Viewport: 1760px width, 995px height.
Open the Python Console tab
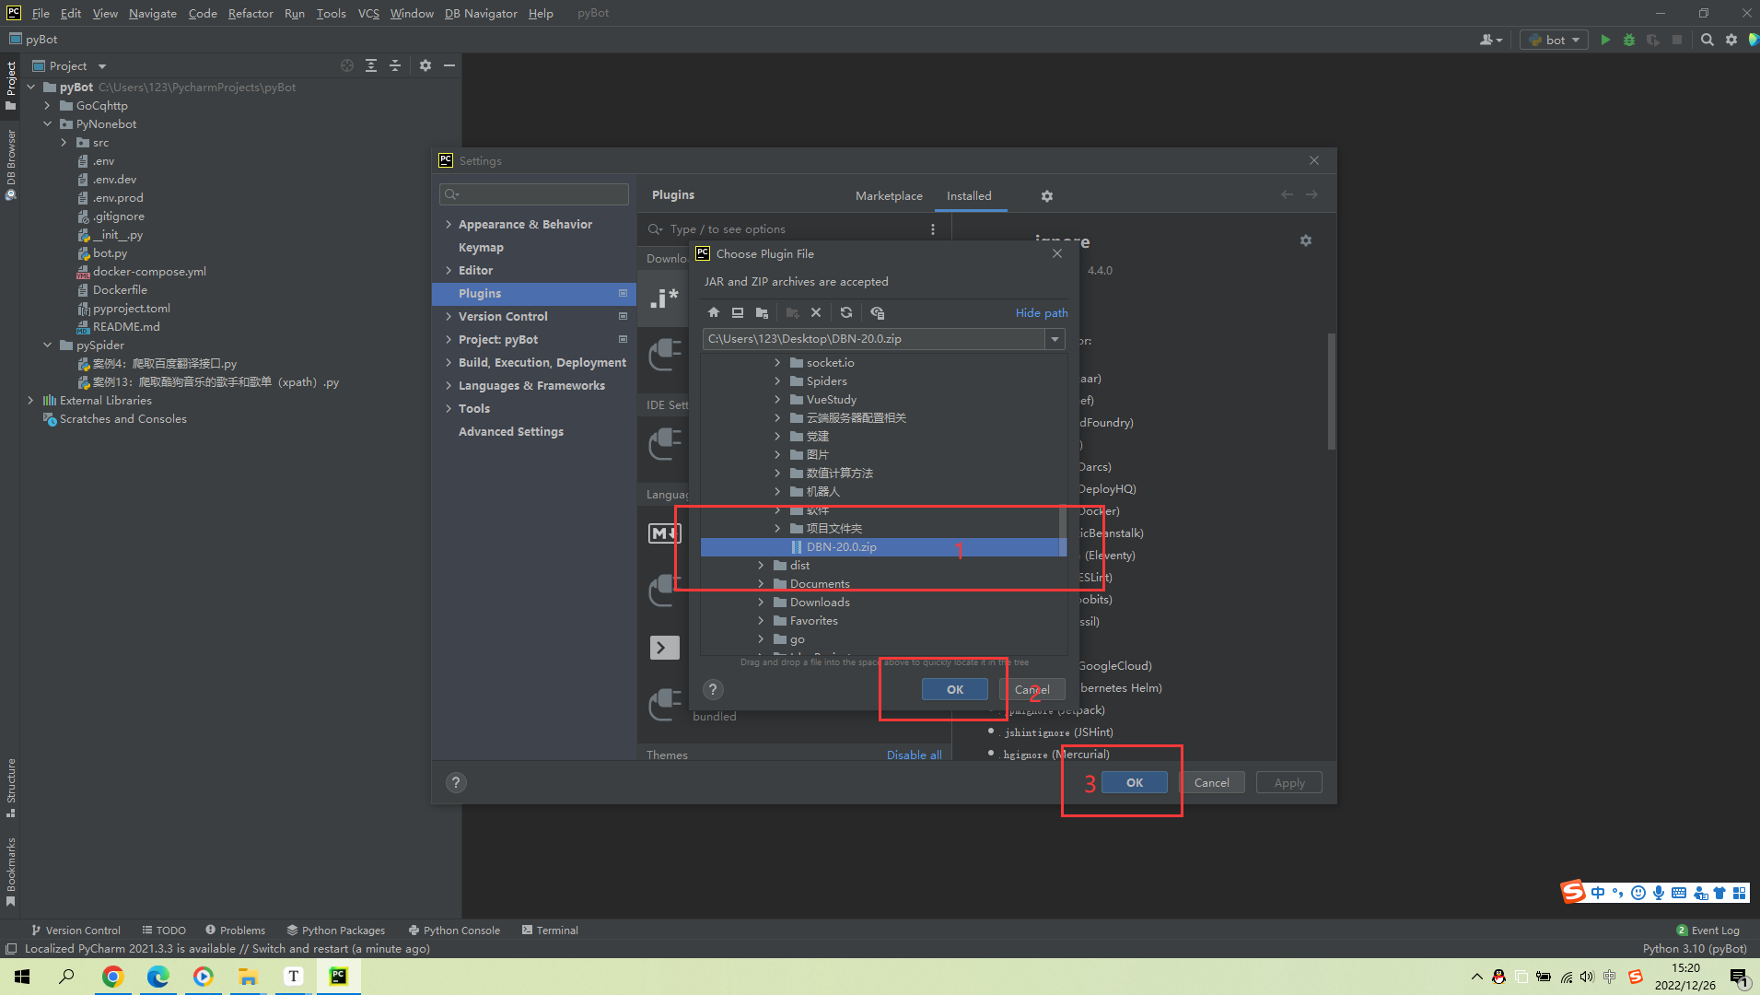tap(454, 930)
